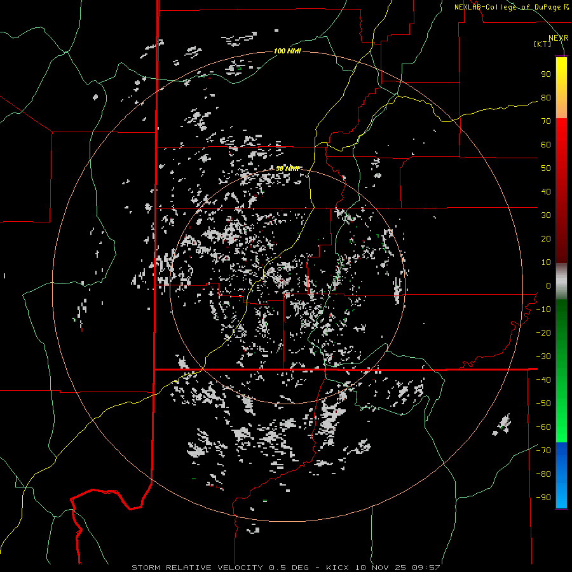Screen dimensions: 572x572
Task: Click the 30 value on the scale
Action: 546,215
